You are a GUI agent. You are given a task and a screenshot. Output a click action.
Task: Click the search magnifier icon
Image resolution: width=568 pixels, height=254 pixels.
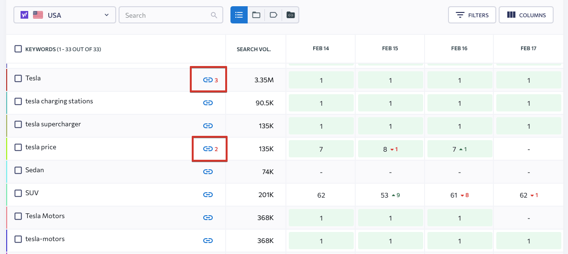(x=214, y=15)
